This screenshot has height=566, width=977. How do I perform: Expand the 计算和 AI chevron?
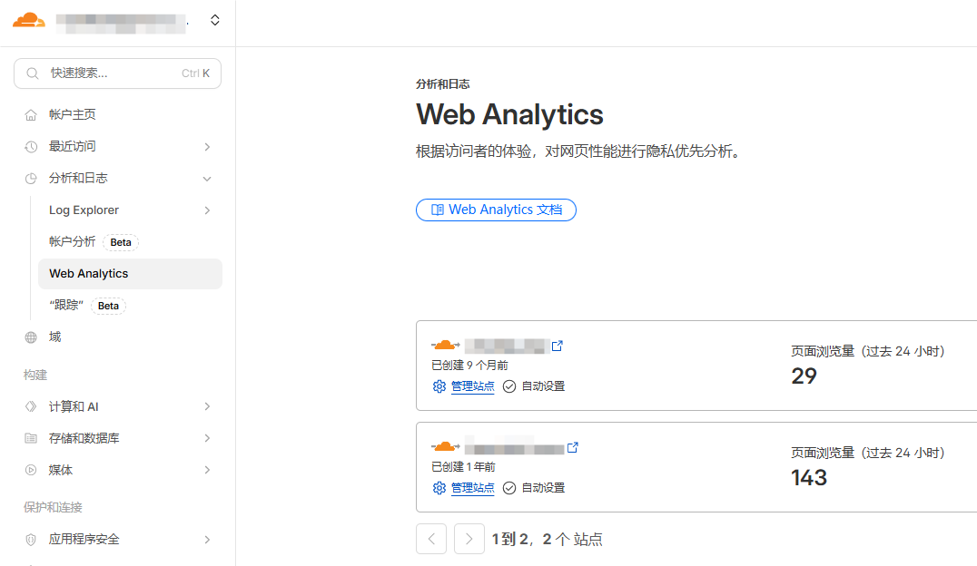[x=207, y=406]
